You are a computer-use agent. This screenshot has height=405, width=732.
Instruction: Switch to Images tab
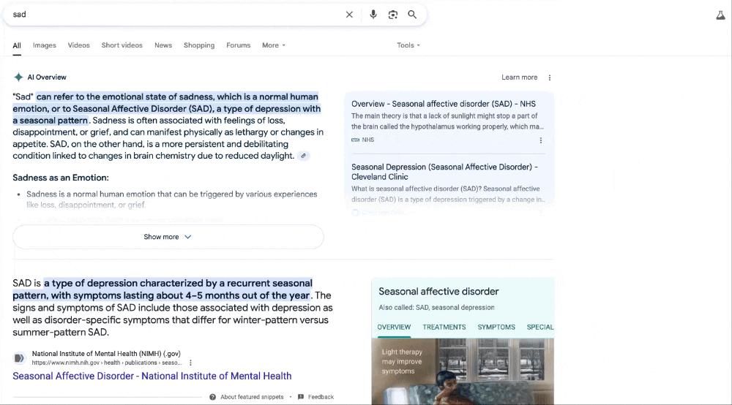click(45, 45)
